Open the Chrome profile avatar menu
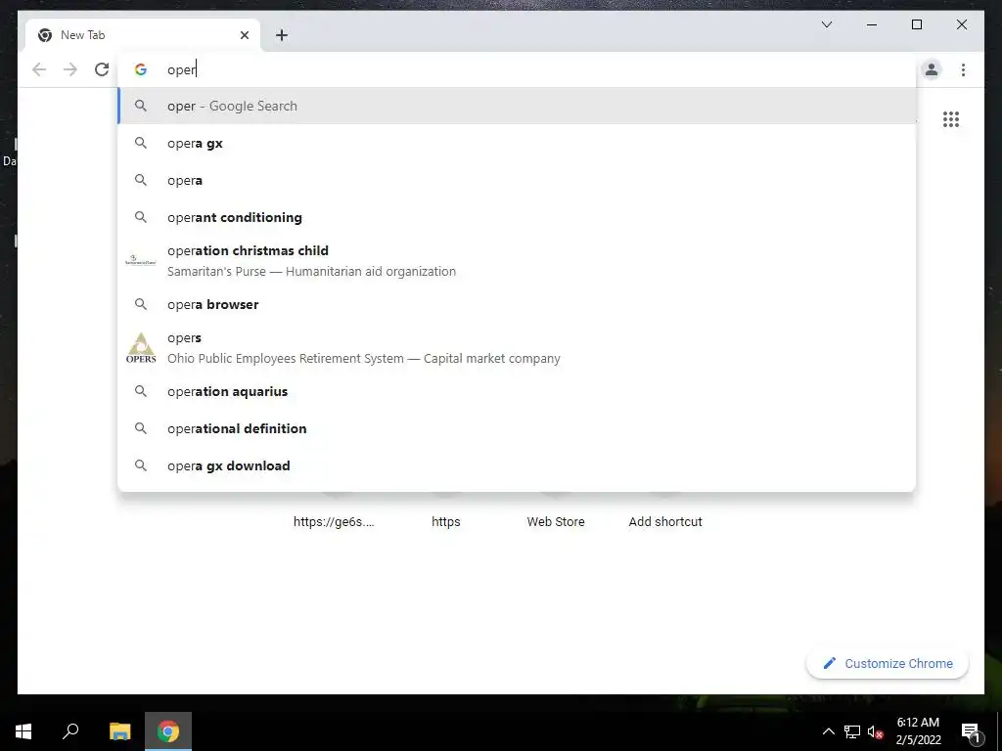Screen dimensions: 1002x751 pyautogui.click(x=932, y=69)
